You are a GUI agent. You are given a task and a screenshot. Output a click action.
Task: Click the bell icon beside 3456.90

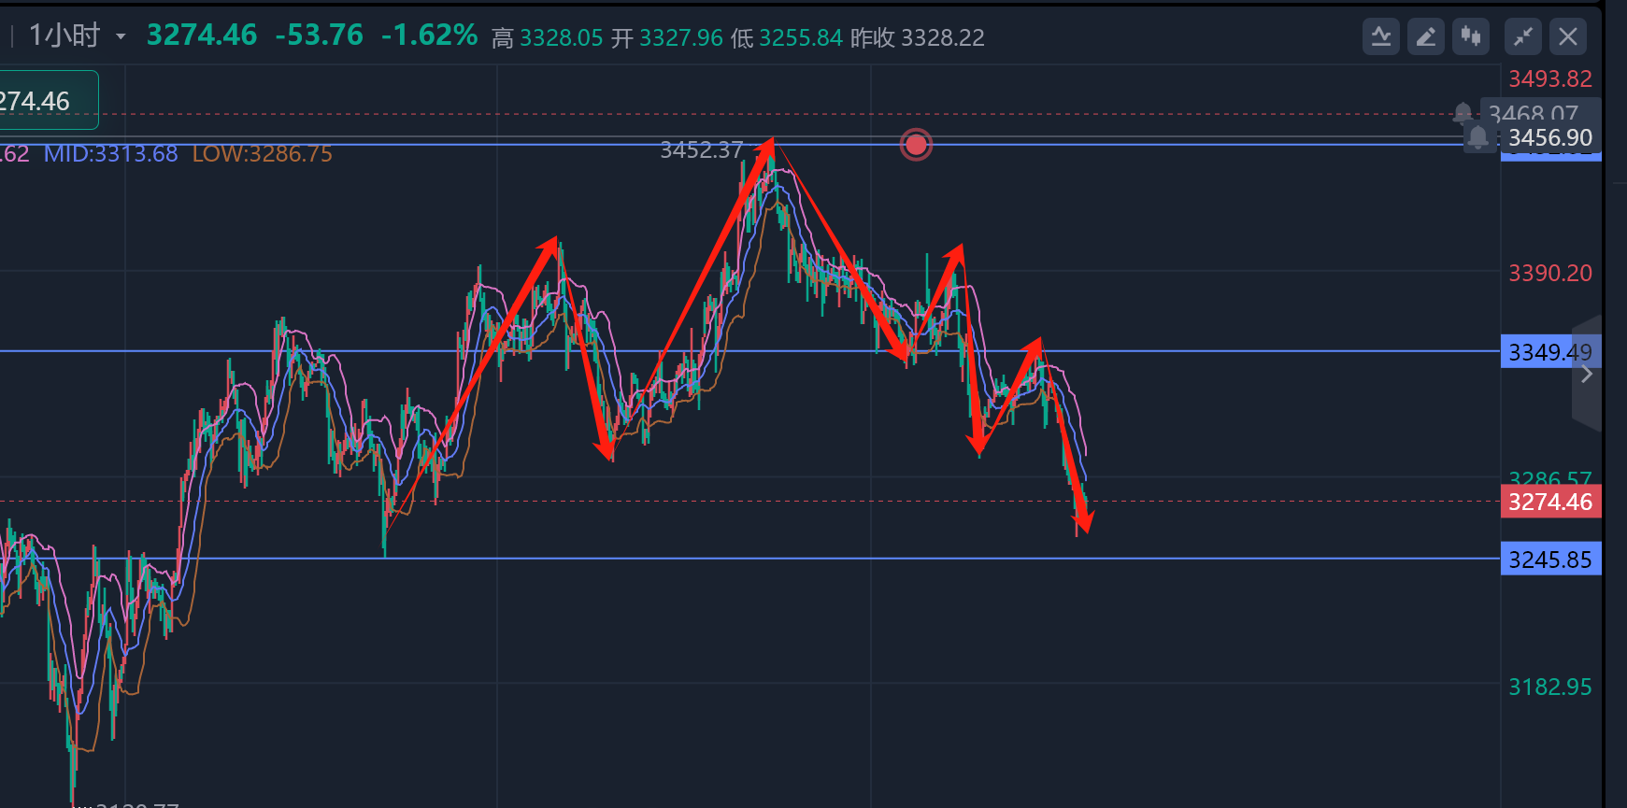[x=1477, y=138]
